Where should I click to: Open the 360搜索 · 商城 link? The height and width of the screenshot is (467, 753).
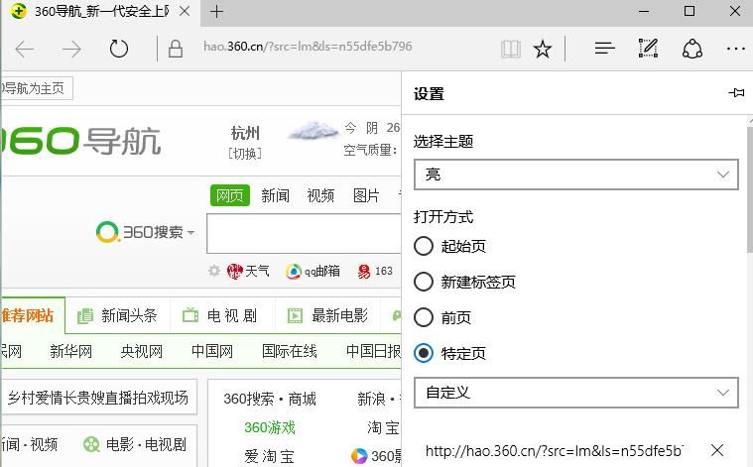270,399
